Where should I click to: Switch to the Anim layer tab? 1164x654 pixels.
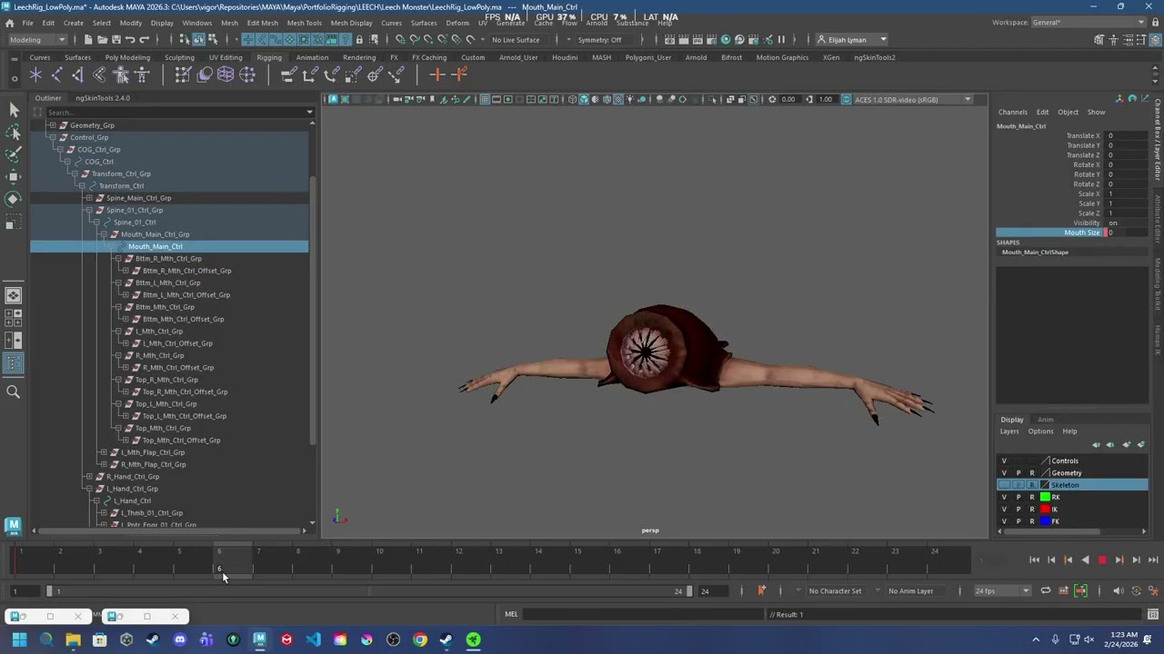click(1046, 420)
